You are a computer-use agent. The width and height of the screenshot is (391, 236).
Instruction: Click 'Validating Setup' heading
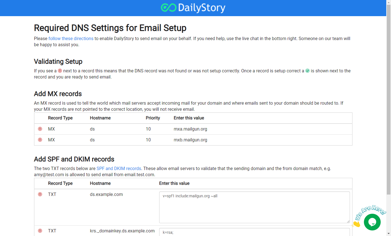point(58,61)
